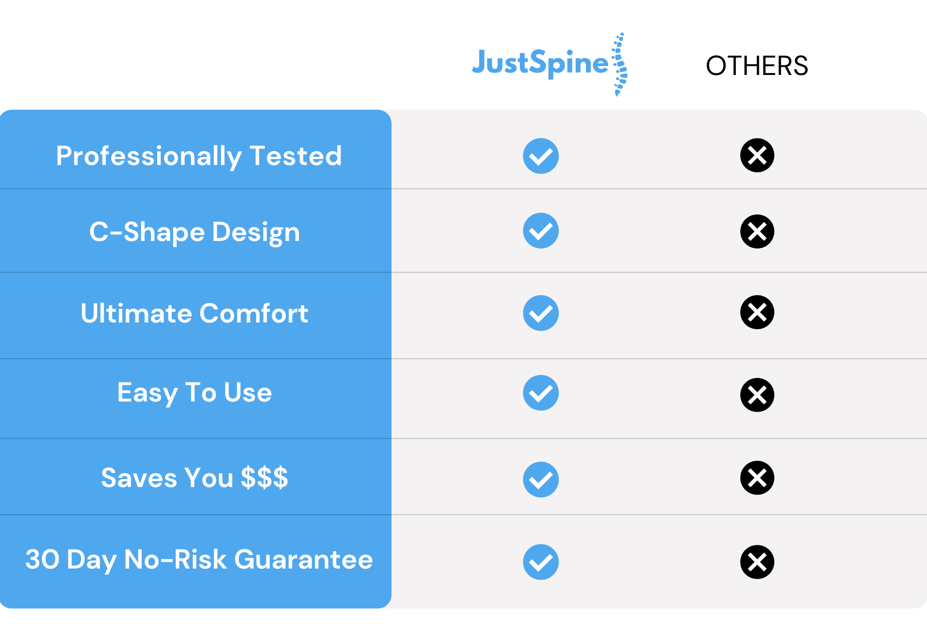Click the blue checkmark for Saves You $$$
Screen dimensions: 927x641
click(541, 479)
